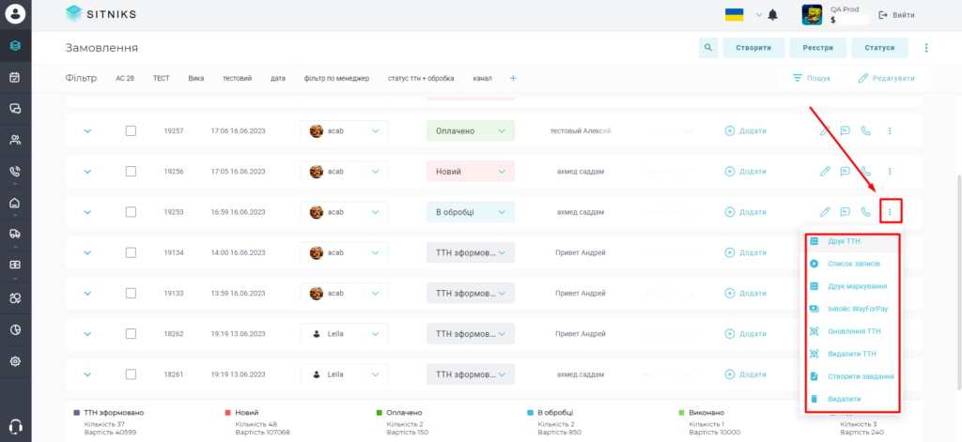962x442 pixels.
Task: Select the checkbox for order 18261
Action: point(131,373)
